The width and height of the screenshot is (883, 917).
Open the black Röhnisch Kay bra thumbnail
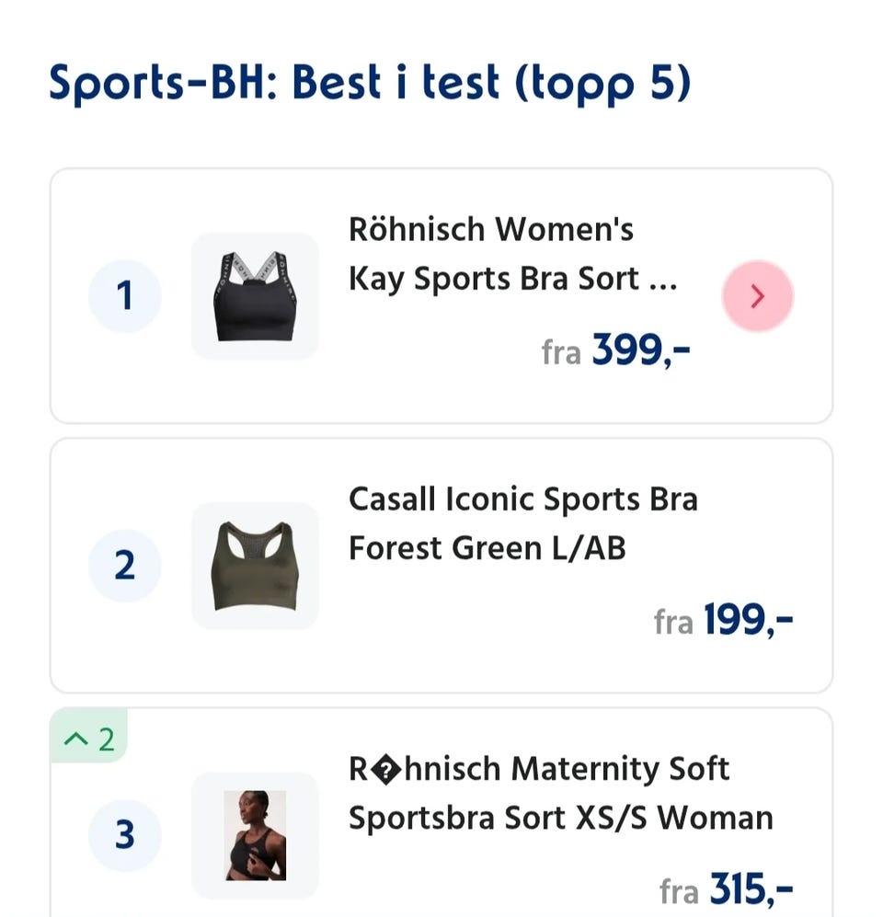pyautogui.click(x=255, y=296)
